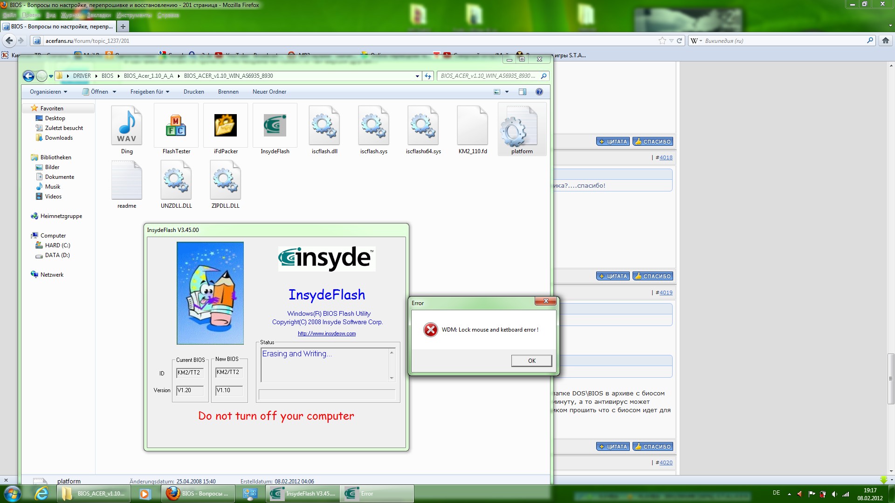Open Explorer help question mark icon

point(539,92)
